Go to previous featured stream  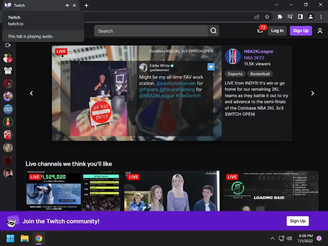point(31,93)
